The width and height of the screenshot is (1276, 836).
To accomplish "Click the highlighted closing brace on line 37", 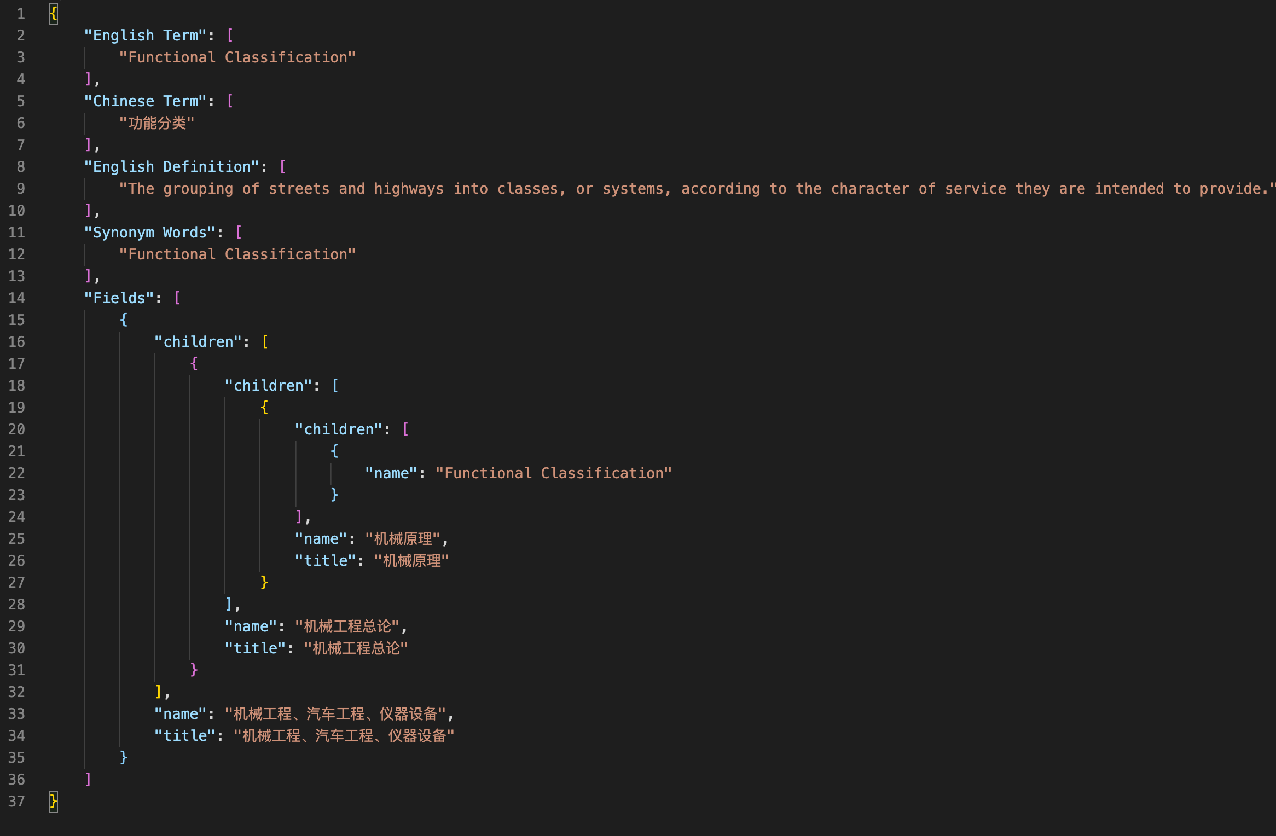I will coord(53,802).
